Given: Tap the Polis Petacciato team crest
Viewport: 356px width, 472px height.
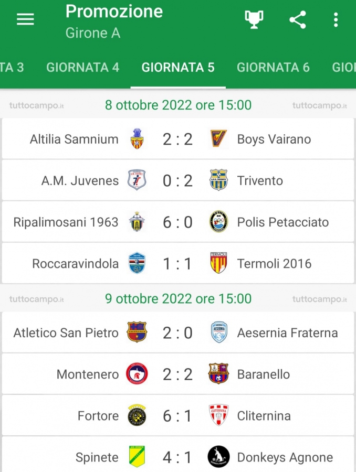Looking at the screenshot, I should pyautogui.click(x=218, y=222).
